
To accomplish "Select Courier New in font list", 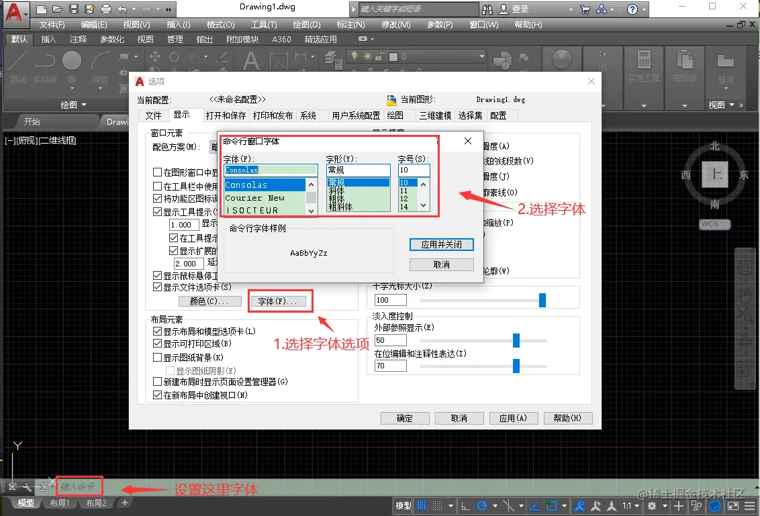I will pos(265,198).
